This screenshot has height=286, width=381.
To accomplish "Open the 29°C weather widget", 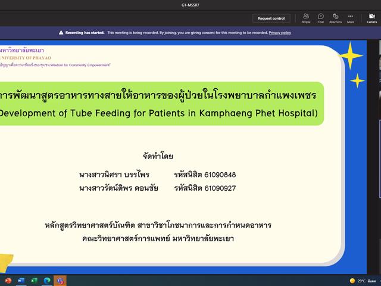I will tap(363, 281).
